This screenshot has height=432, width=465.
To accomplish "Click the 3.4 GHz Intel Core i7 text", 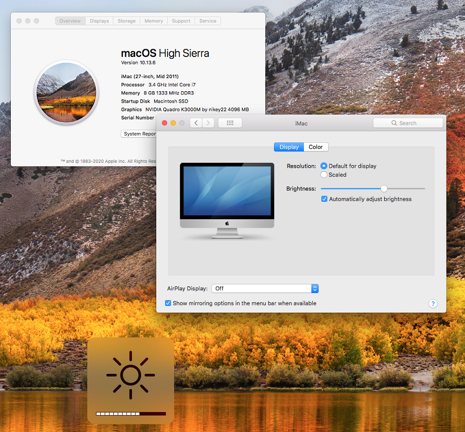I will tap(172, 85).
